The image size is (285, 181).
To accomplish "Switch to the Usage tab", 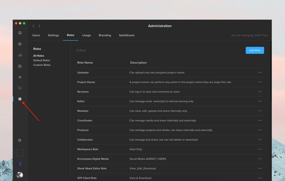I will click(87, 35).
